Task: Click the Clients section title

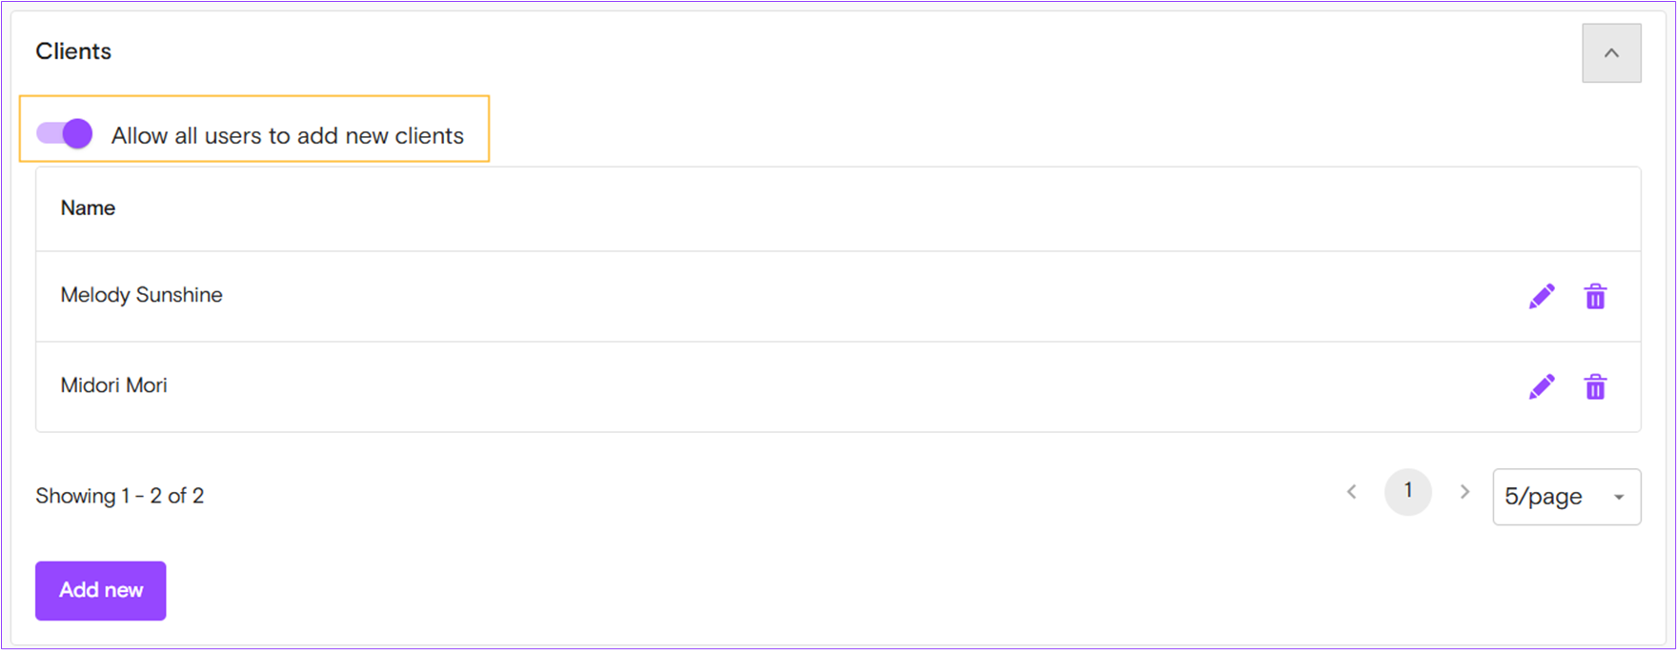Action: (x=73, y=51)
